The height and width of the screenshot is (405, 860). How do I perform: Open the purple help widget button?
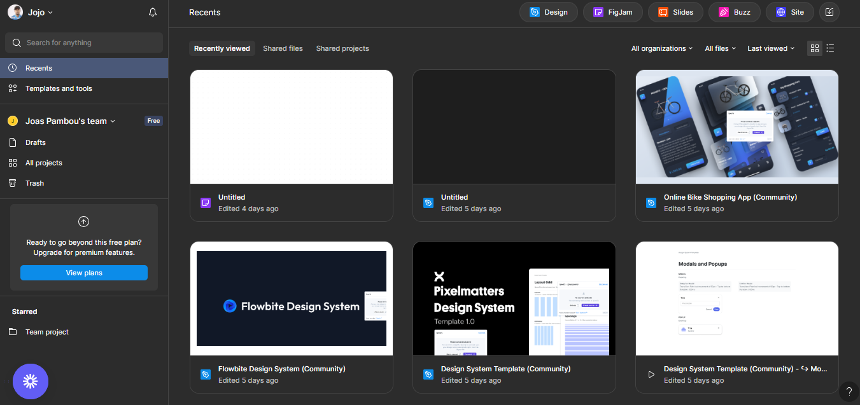point(31,381)
